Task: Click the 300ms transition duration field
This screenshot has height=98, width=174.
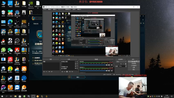Action: click(122, 66)
